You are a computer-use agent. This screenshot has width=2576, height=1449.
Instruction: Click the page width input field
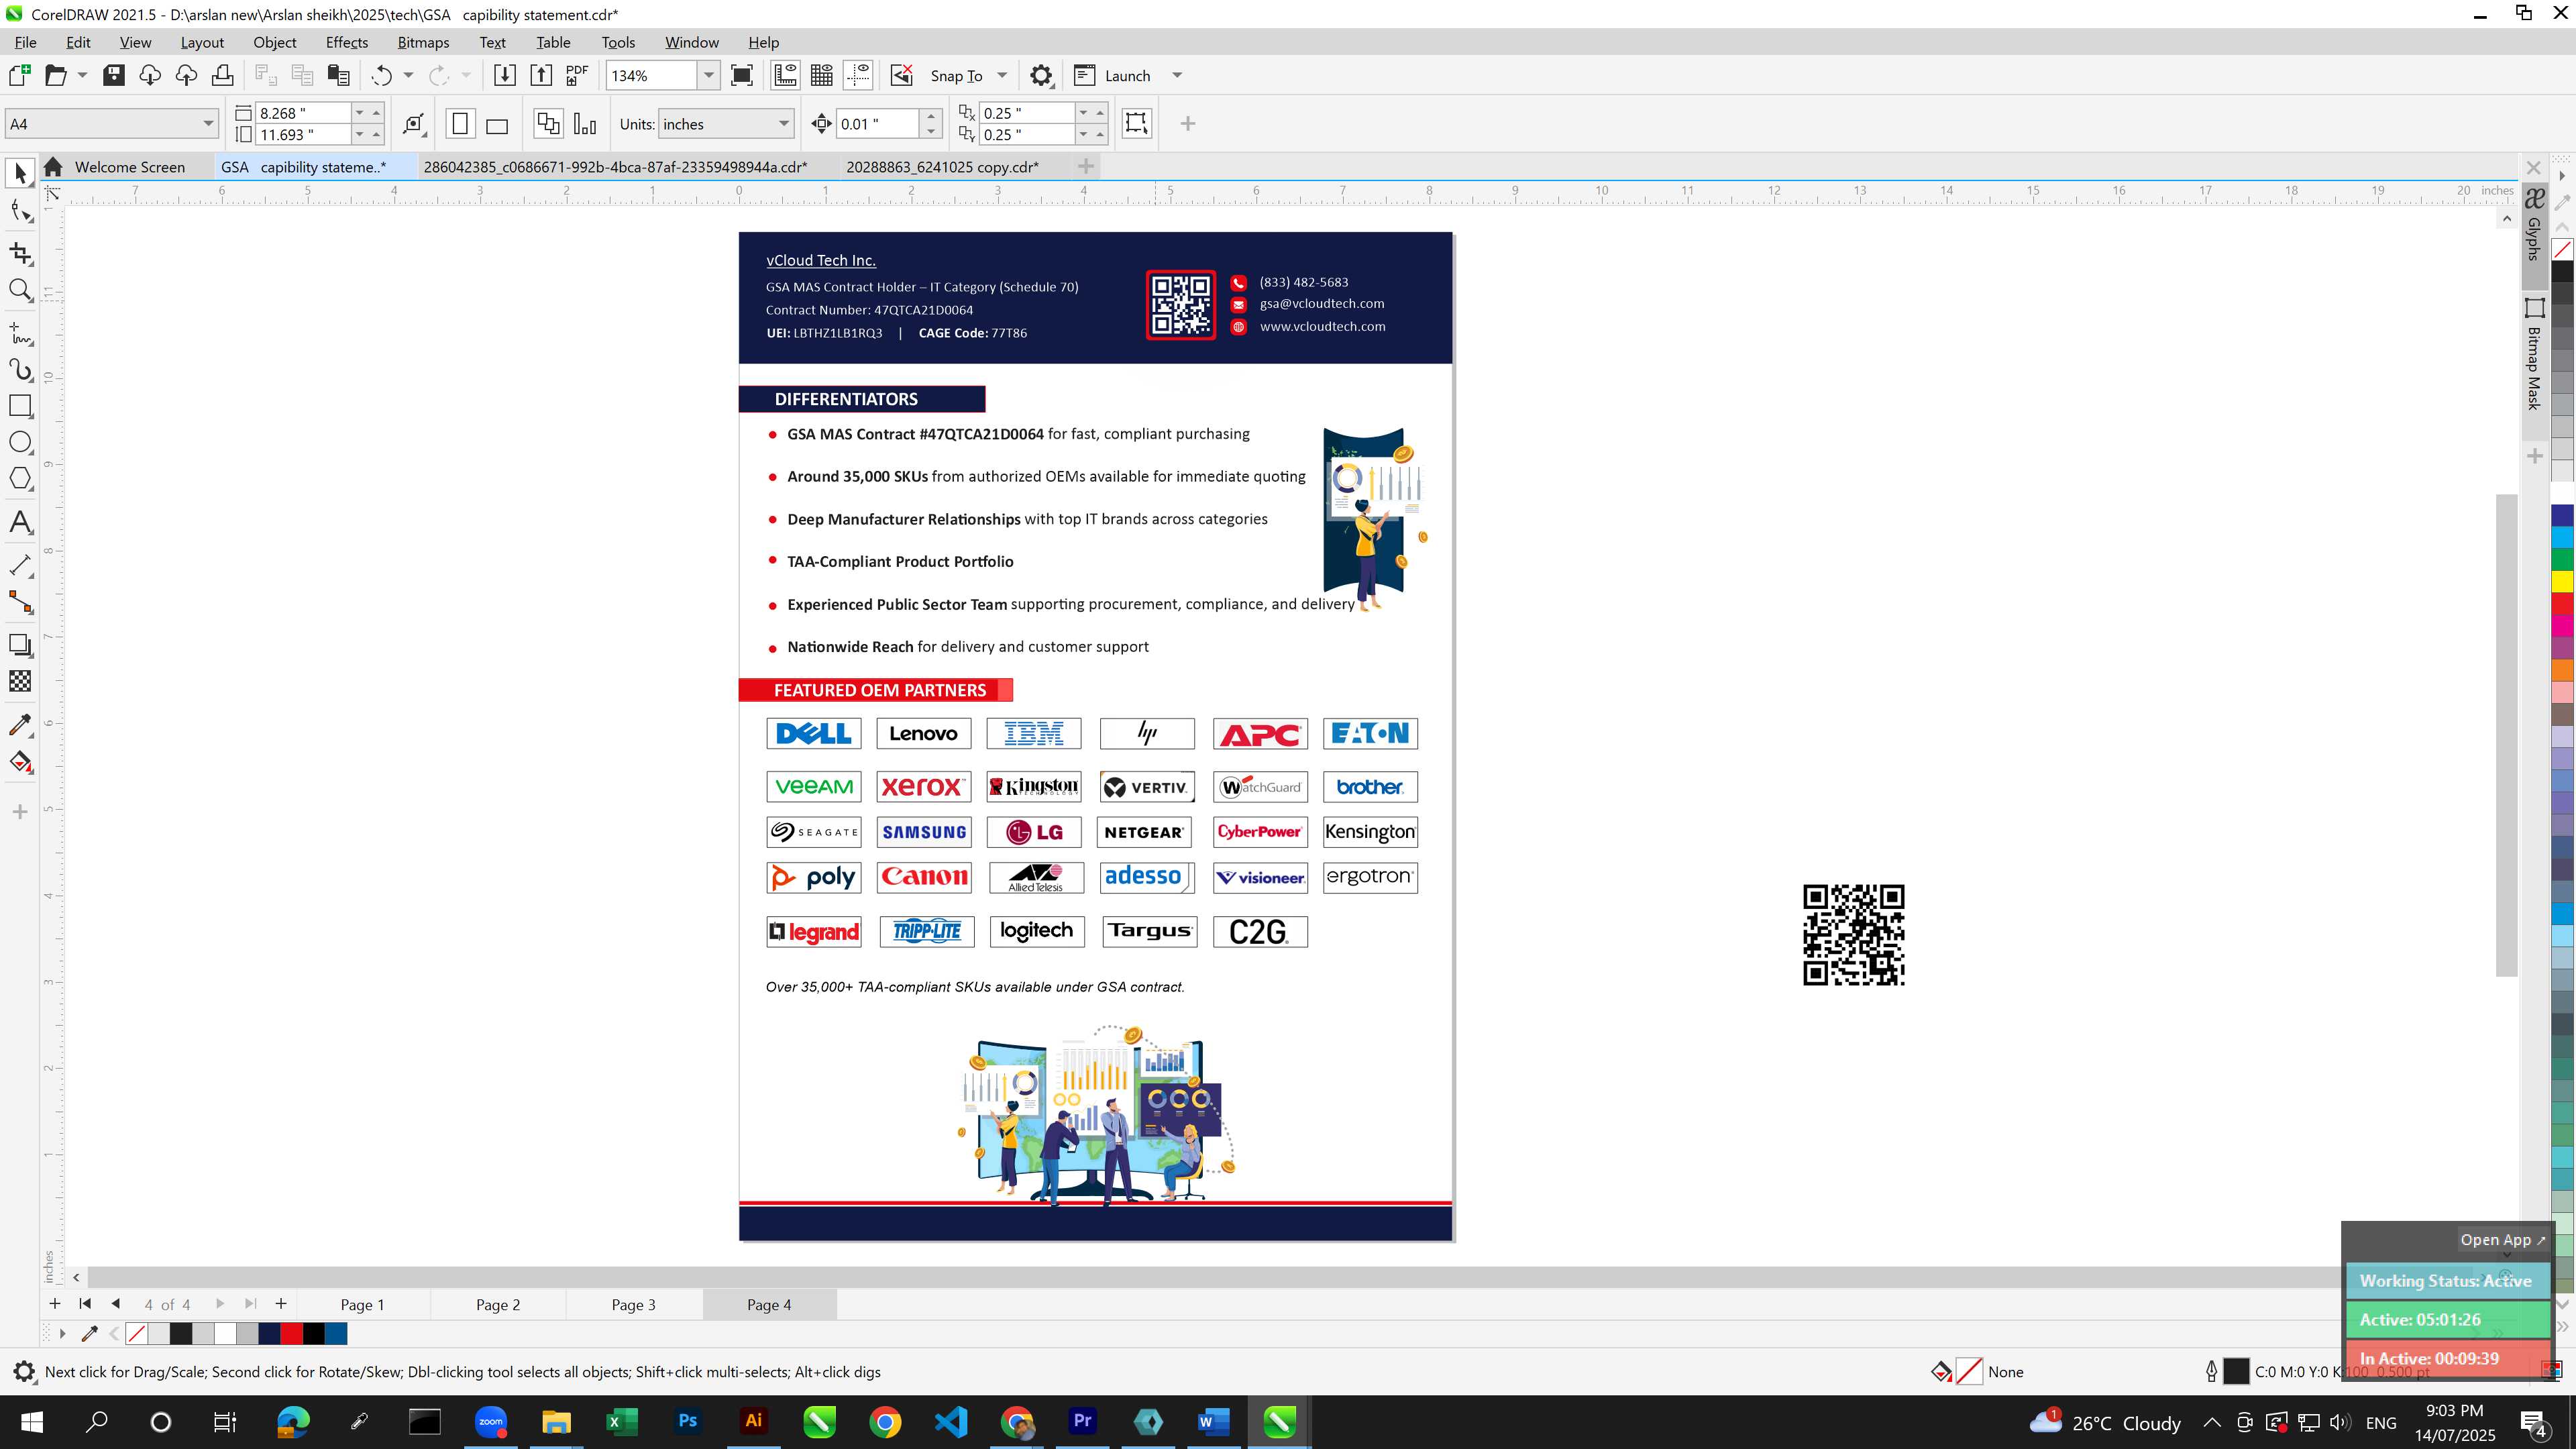pos(303,113)
